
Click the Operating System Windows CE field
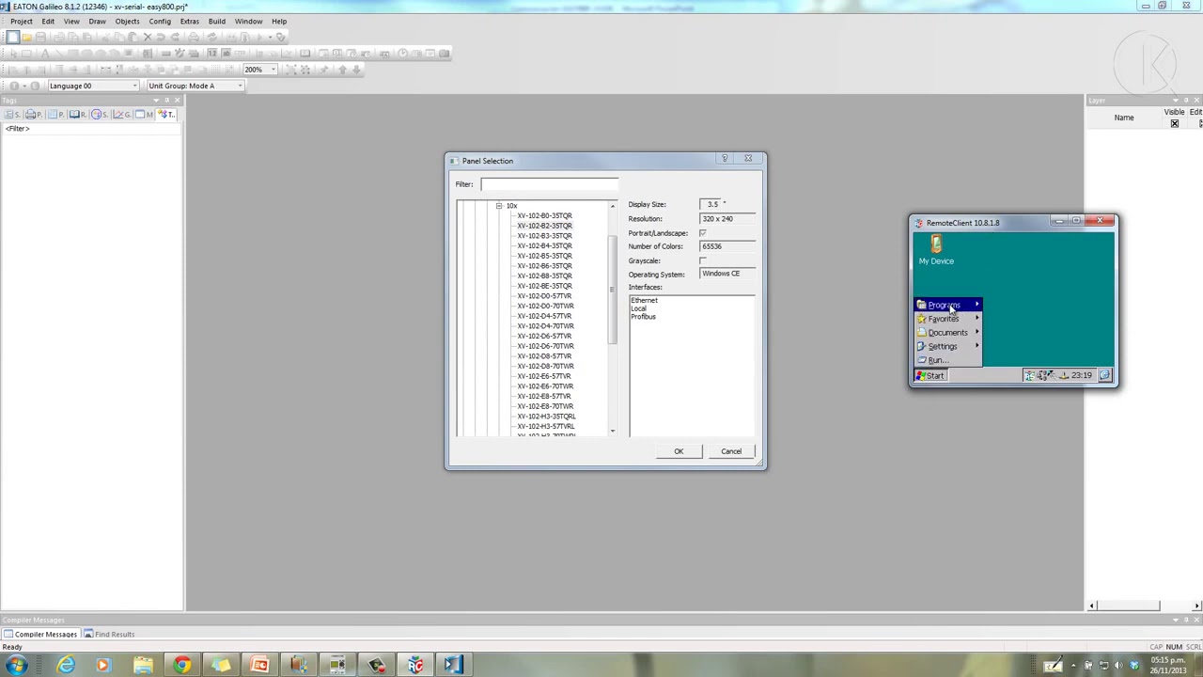[x=726, y=274]
